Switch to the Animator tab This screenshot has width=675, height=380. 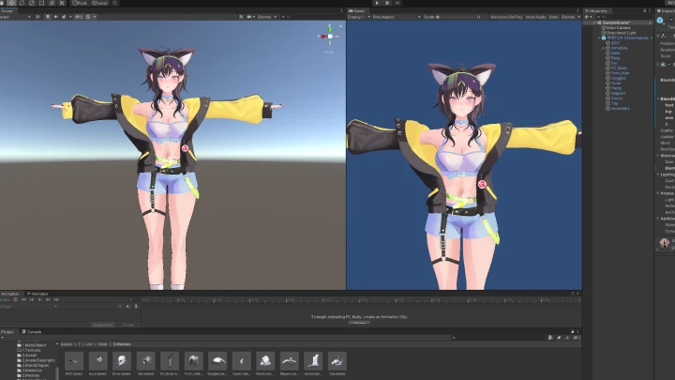[x=37, y=294]
